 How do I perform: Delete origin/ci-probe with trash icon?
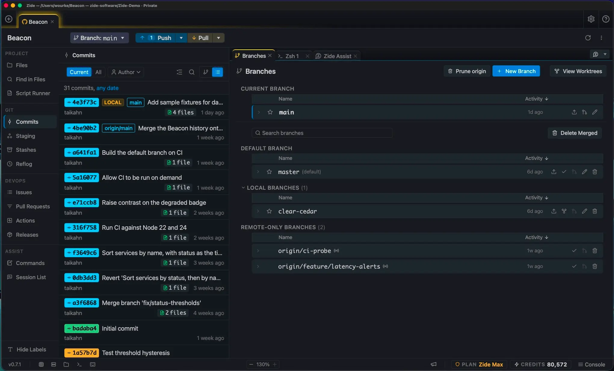[595, 251]
